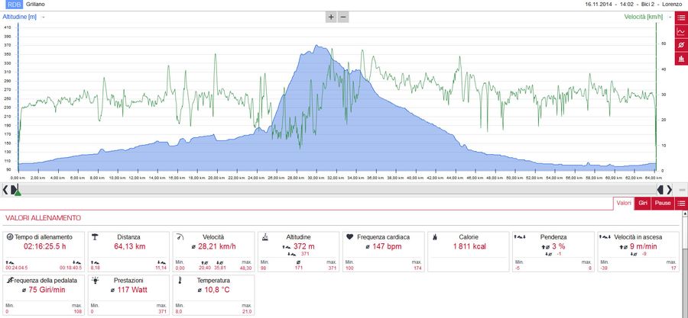Click the 3 % slope value
This screenshot has width=688, height=318.
559,246
